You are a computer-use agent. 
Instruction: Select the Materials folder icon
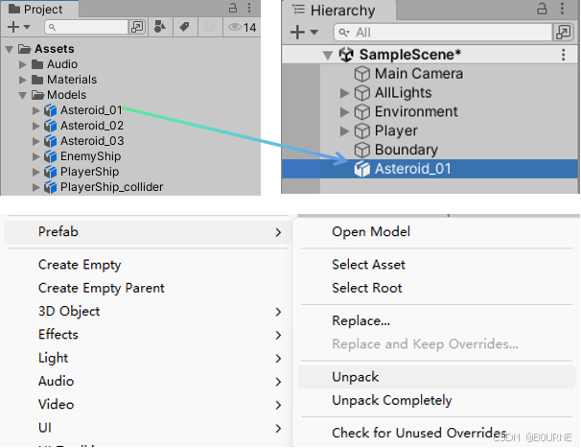pyautogui.click(x=37, y=80)
